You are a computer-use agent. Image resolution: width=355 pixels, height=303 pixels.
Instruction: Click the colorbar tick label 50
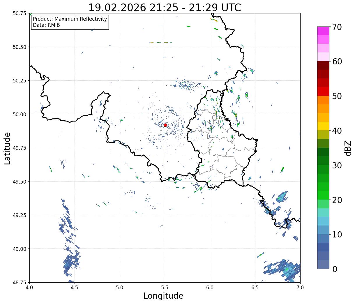point(337,96)
